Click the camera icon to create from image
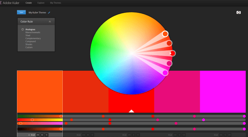Image resolution: width=248 pixels, height=137 pixels. click(x=238, y=13)
